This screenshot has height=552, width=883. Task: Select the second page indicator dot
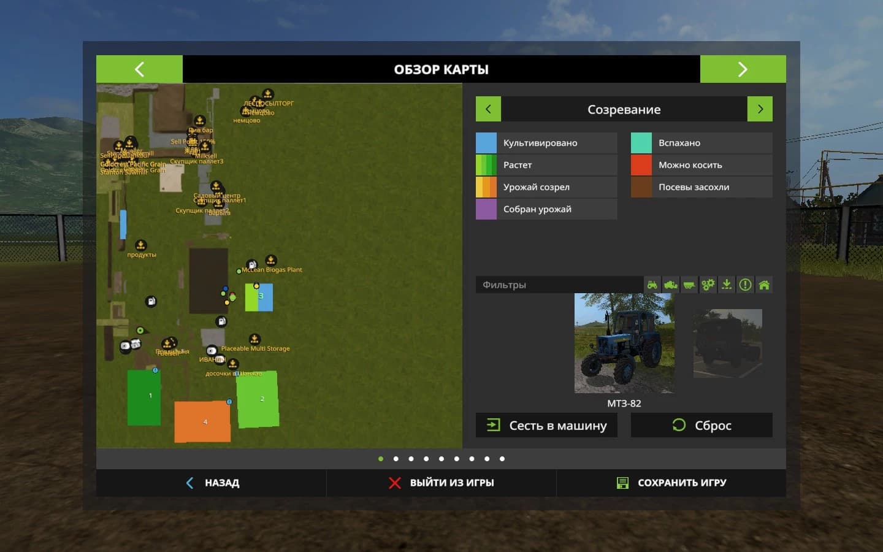396,459
